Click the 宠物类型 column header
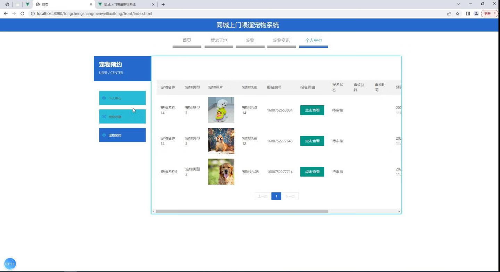Screen dimensions: 500x272 192,87
